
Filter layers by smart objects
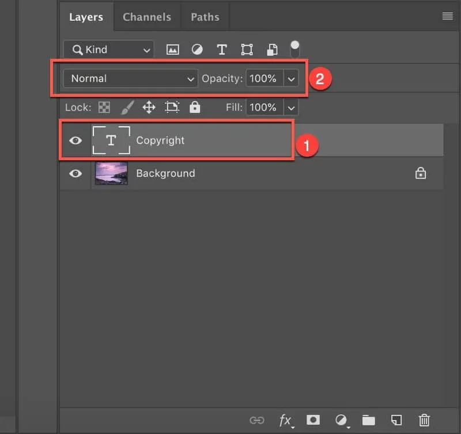(272, 50)
